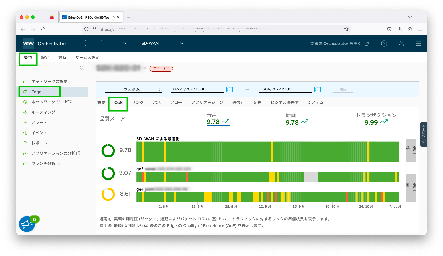The image size is (443, 256).
Task: Switch to the アプリケーション tab
Action: 207,103
